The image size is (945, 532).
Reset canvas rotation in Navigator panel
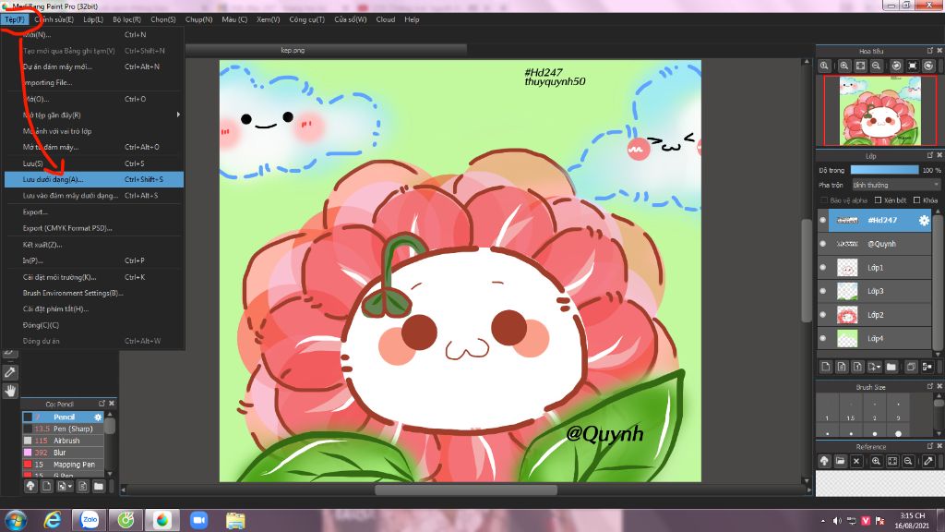click(x=913, y=66)
